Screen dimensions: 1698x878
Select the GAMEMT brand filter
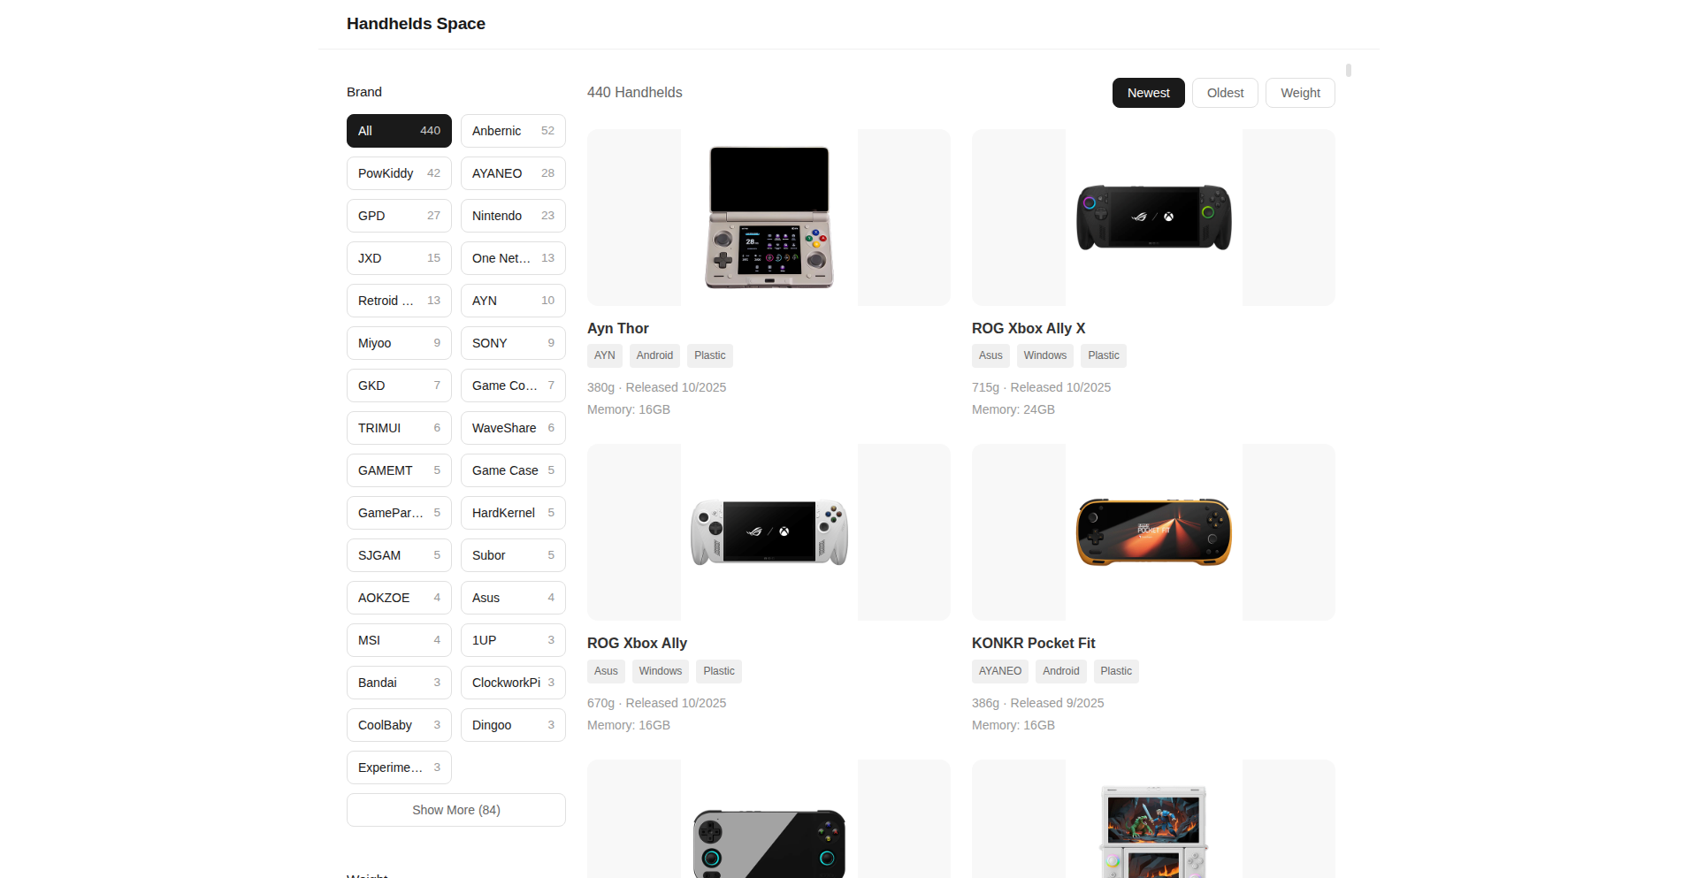pyautogui.click(x=399, y=470)
